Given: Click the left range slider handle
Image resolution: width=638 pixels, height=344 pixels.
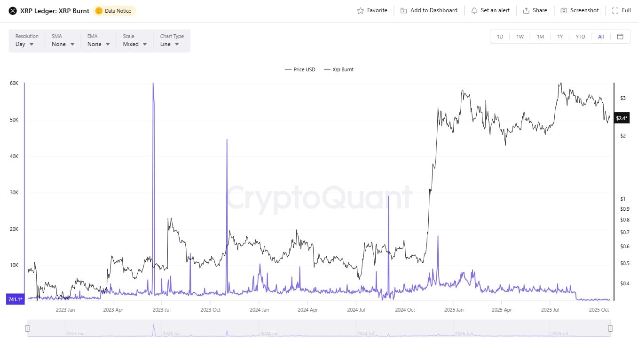Looking at the screenshot, I should [28, 328].
